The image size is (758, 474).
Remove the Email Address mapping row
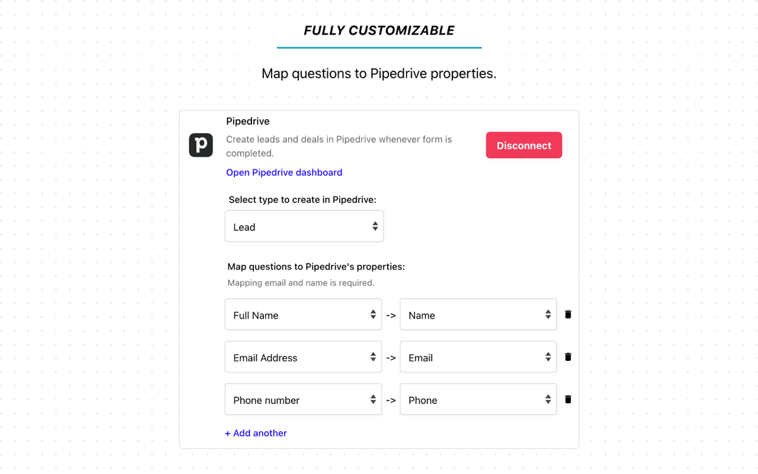click(568, 356)
